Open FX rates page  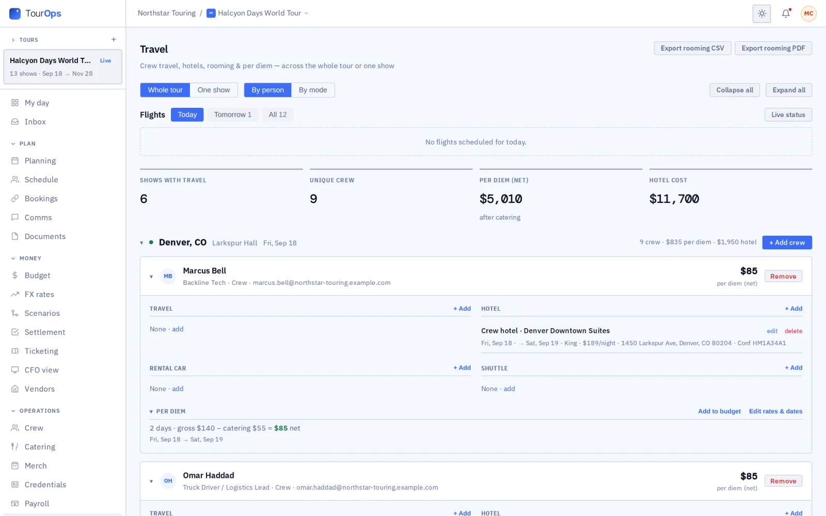62,294
